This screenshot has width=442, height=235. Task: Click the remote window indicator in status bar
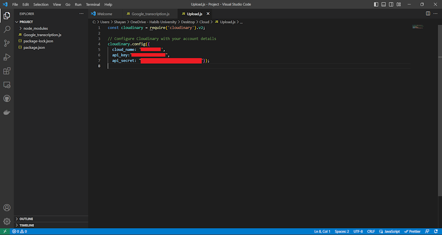(x=5, y=231)
